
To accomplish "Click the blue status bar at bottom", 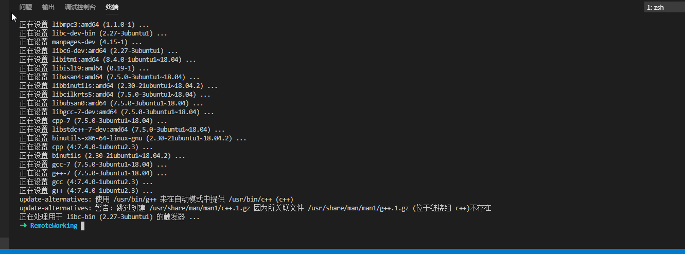I will pyautogui.click(x=342, y=251).
